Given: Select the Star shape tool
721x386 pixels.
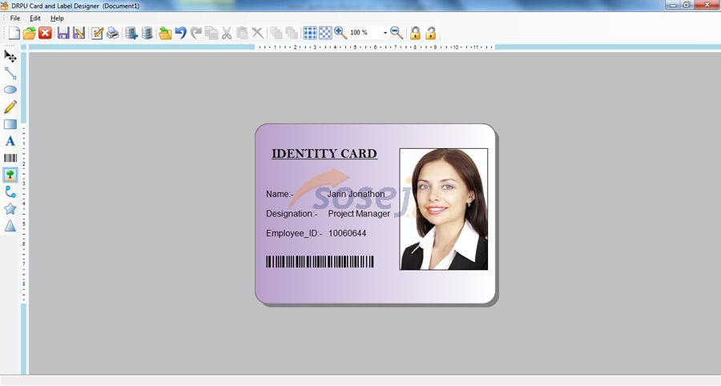Looking at the screenshot, I should click(10, 209).
